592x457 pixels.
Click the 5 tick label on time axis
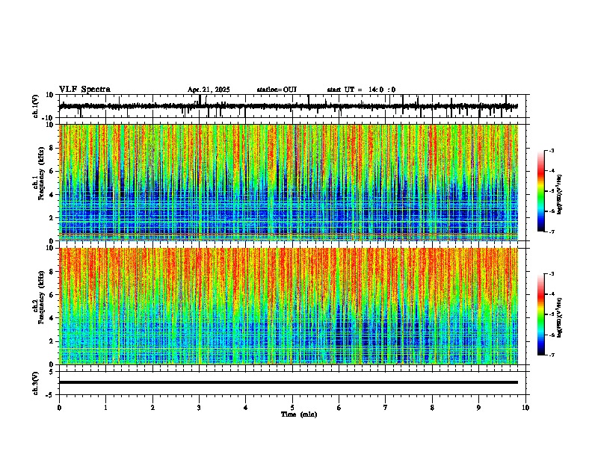coord(292,408)
